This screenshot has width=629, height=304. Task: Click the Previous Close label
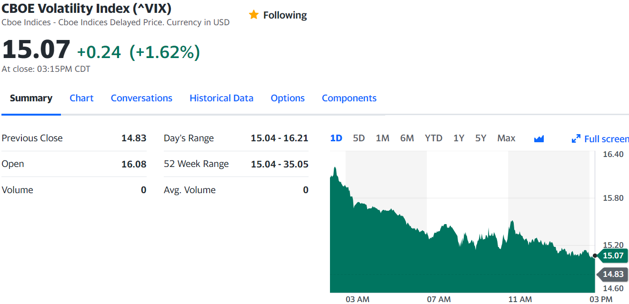point(32,138)
